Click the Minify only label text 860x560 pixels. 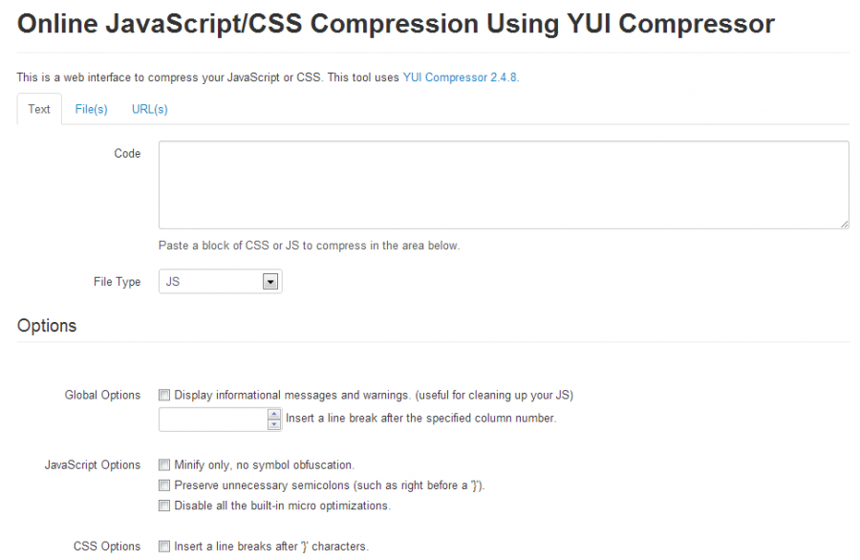click(265, 465)
